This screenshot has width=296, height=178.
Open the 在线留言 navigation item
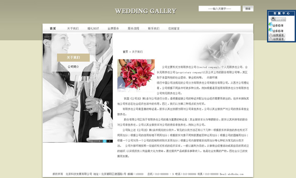174,29
